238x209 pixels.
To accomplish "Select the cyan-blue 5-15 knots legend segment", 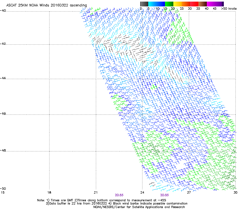I will (x=157, y=4).
